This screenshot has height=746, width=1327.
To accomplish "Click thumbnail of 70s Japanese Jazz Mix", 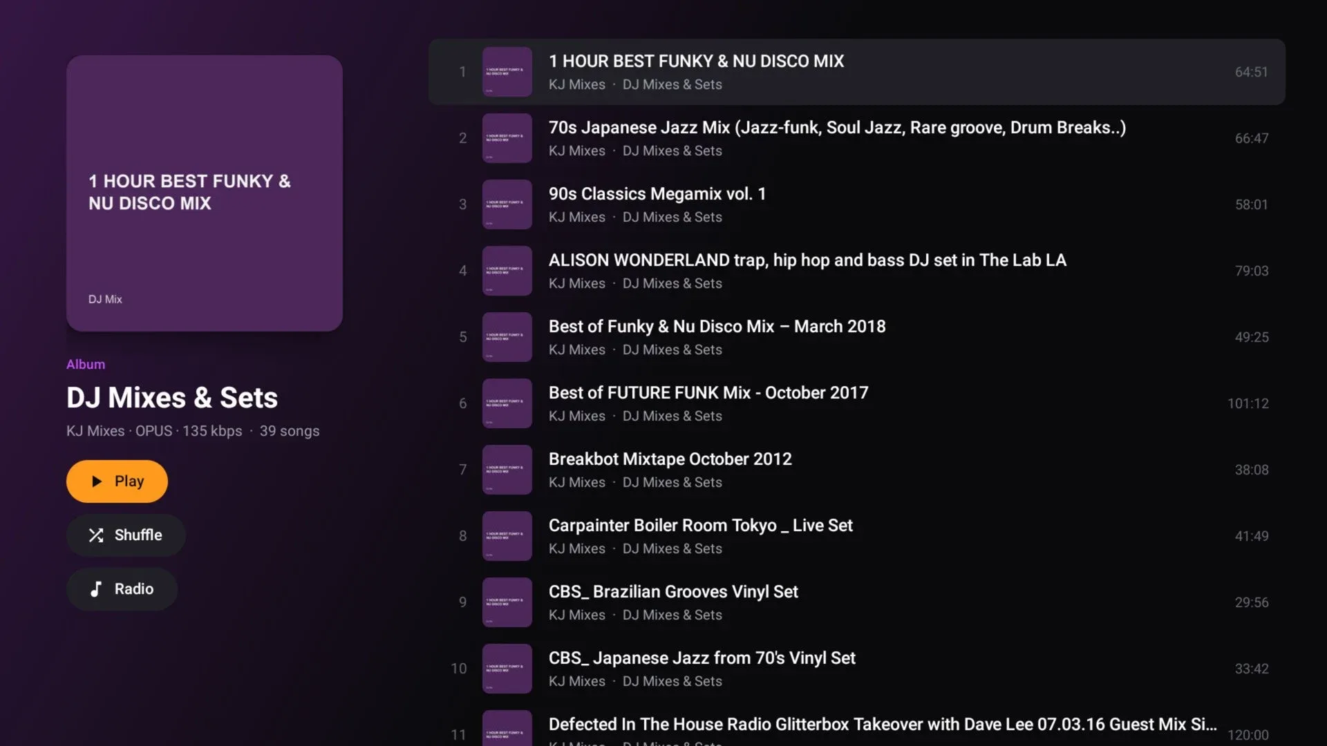I will 507,138.
